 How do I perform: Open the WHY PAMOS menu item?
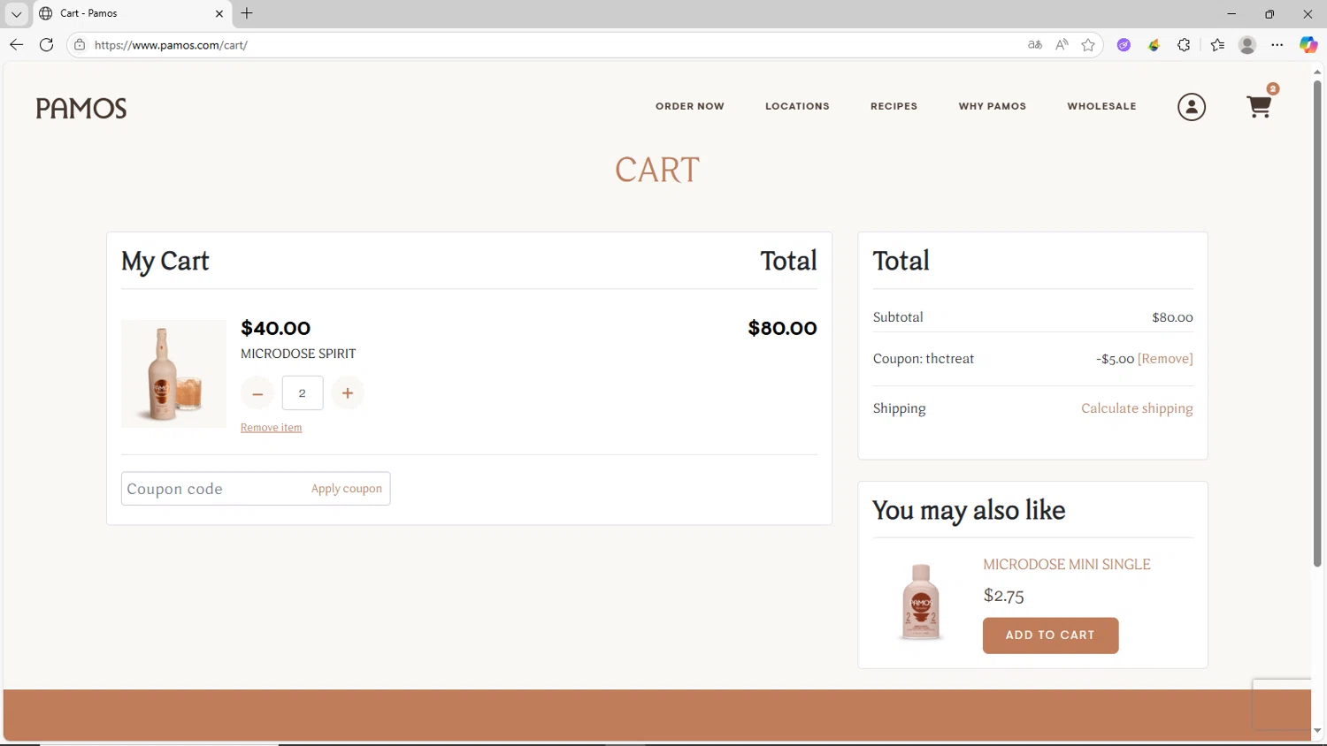(993, 106)
